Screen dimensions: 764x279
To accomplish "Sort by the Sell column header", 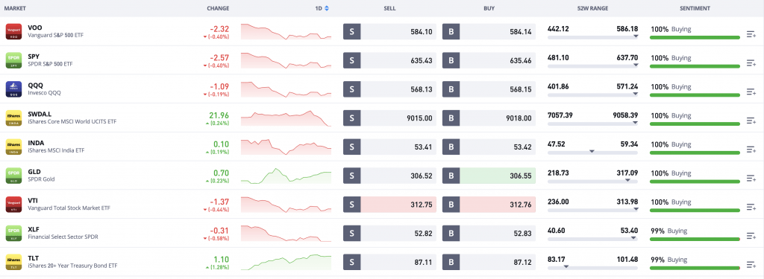I will pyautogui.click(x=389, y=8).
